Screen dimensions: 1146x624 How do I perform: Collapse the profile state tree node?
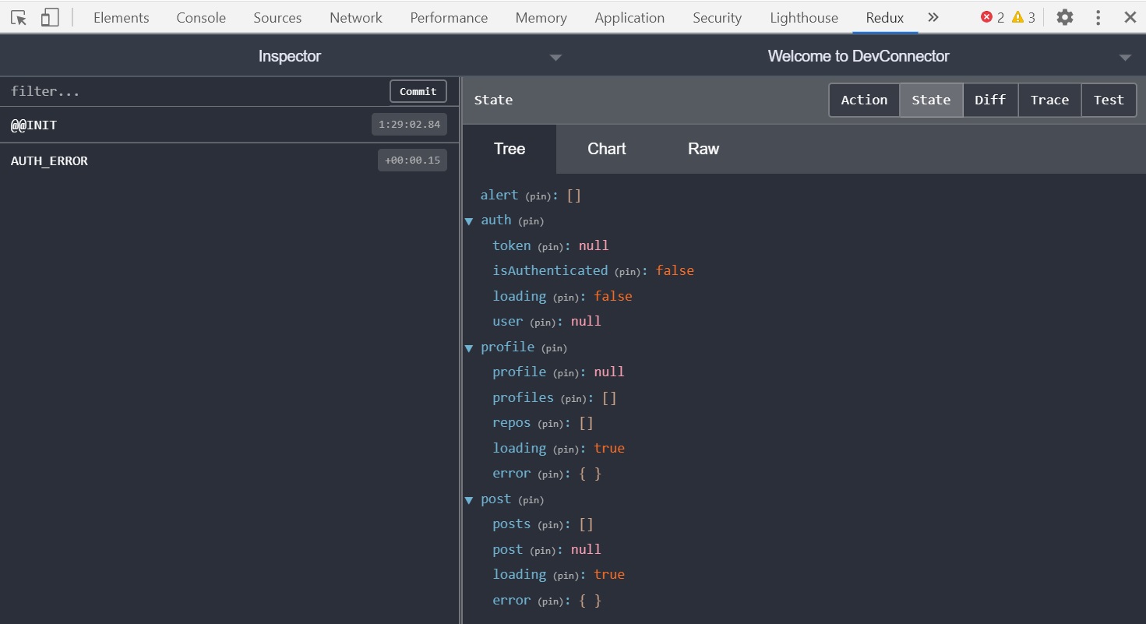click(x=469, y=348)
